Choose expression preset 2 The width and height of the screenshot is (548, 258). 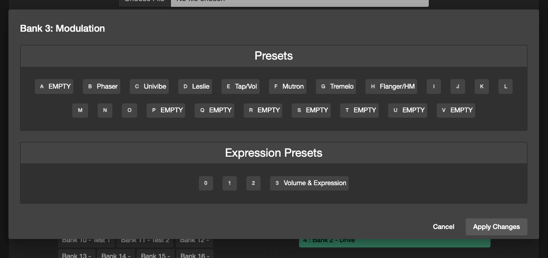pyautogui.click(x=253, y=183)
